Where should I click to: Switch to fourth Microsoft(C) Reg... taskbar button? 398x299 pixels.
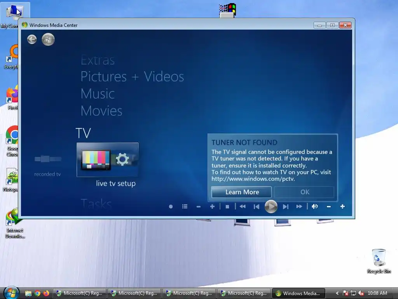pyautogui.click(x=243, y=293)
